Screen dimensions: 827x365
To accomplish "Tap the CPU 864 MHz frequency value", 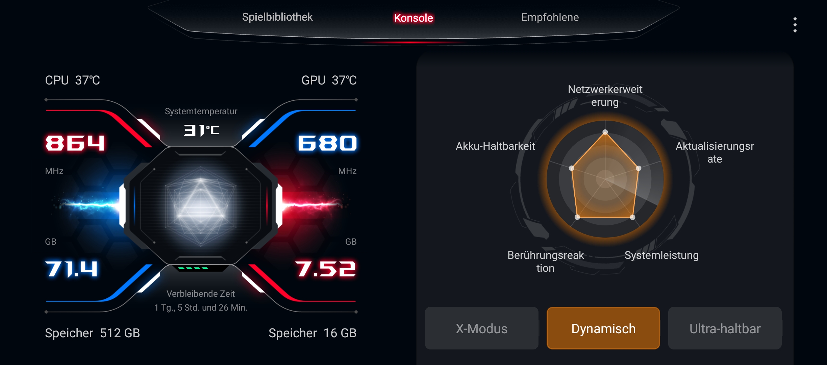I will tap(75, 143).
